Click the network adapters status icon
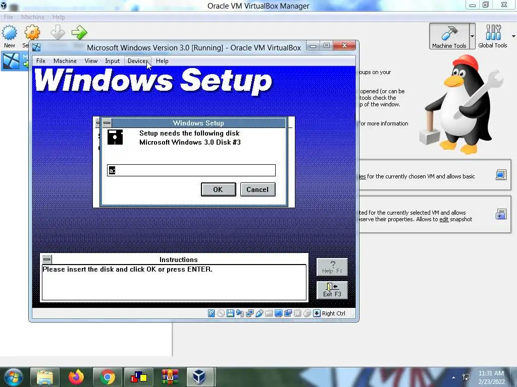The width and height of the screenshot is (517, 387). (249, 313)
